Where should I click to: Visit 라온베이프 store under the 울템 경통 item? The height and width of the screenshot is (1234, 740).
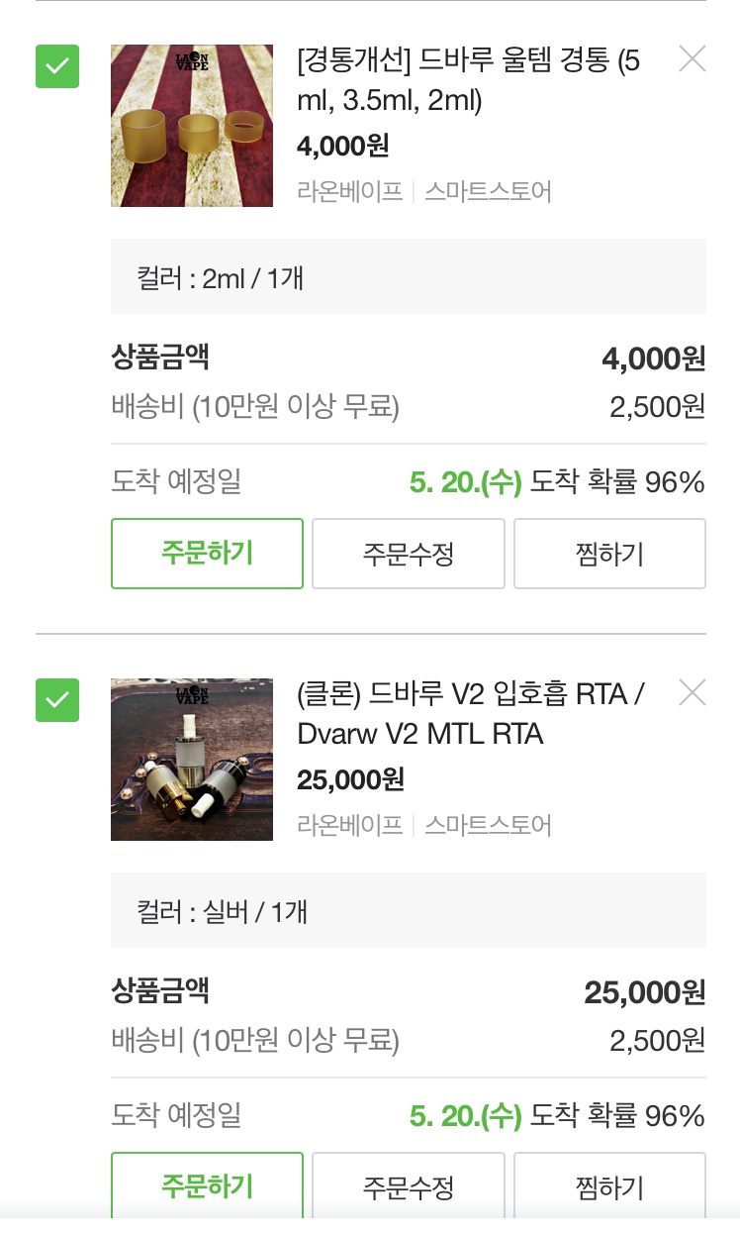[x=350, y=191]
